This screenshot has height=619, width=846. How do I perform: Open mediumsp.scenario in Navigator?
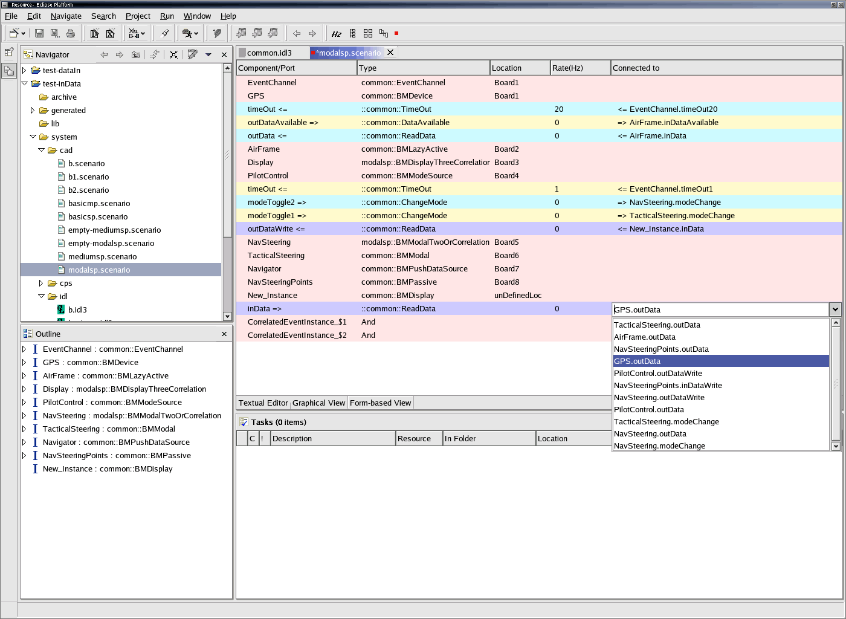102,256
